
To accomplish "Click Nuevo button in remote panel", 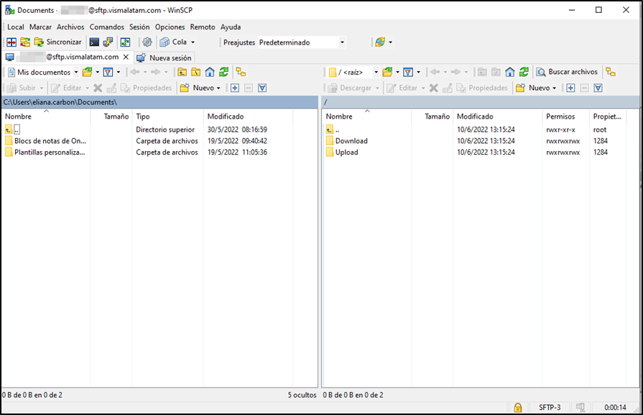I will (x=533, y=88).
